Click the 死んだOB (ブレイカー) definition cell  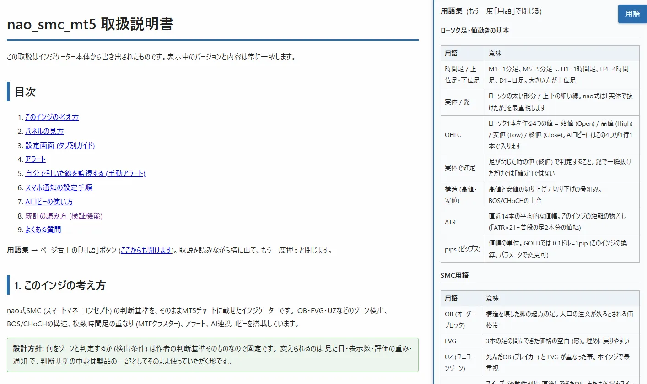pos(561,363)
